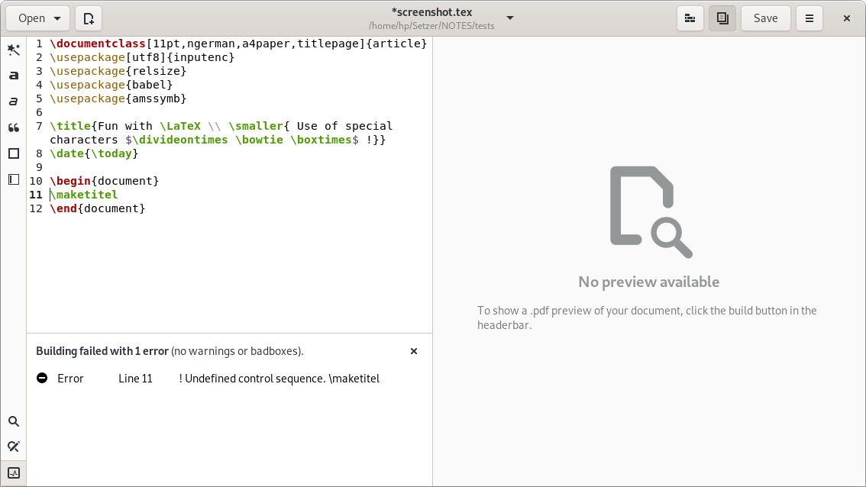
Task: Open find and replace icon
Action: coord(14,447)
